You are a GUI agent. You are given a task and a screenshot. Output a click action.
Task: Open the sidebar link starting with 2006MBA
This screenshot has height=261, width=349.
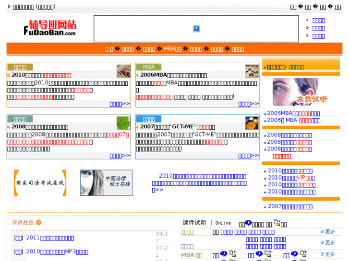pyautogui.click(x=293, y=113)
